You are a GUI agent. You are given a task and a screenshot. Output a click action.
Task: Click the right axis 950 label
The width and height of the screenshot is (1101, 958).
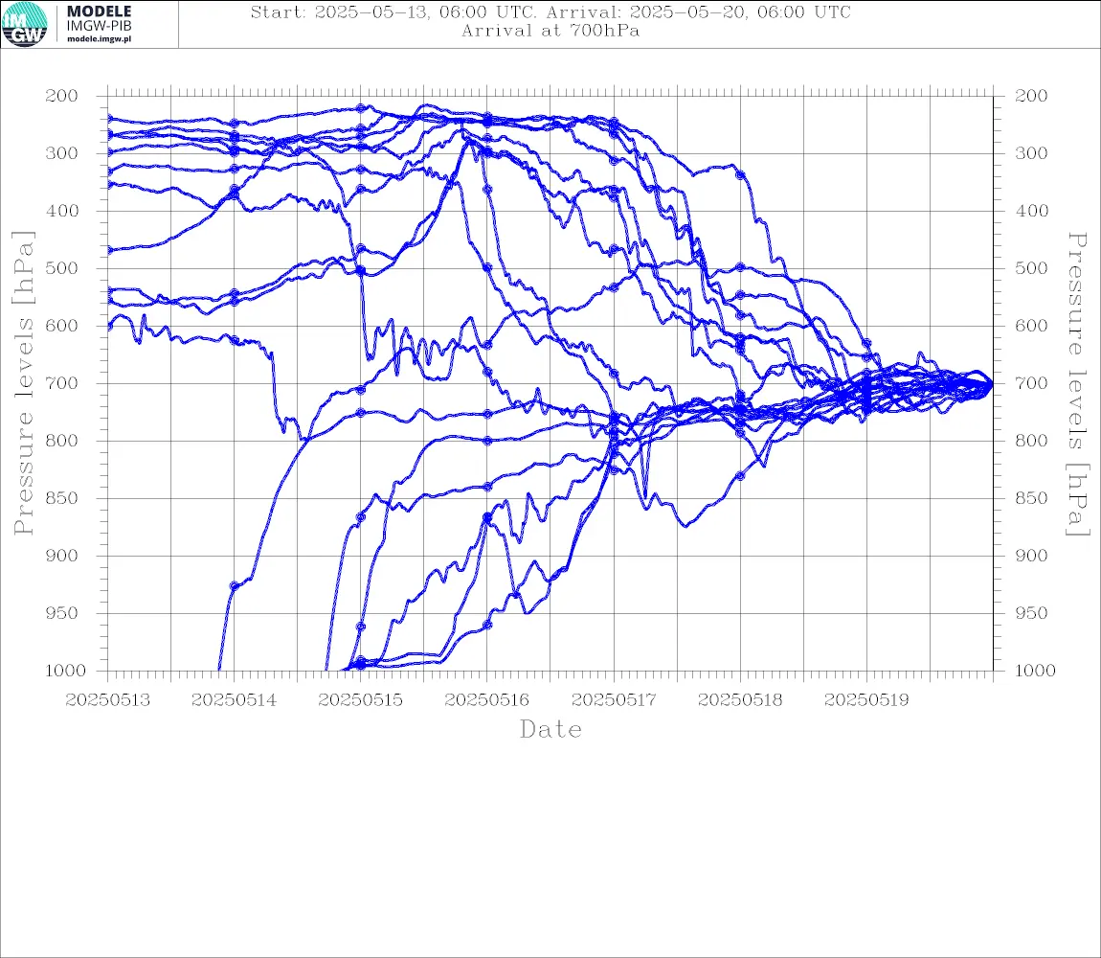tap(1031, 613)
